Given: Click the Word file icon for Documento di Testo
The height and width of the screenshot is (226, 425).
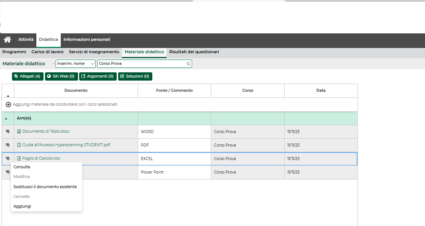Looking at the screenshot, I should [x=19, y=132].
